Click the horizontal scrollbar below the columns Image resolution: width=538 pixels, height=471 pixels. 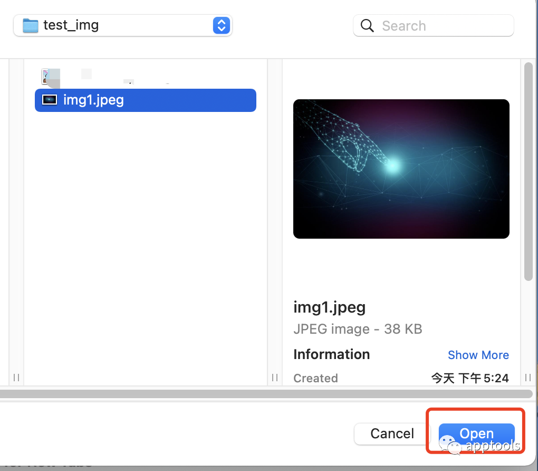(x=266, y=393)
